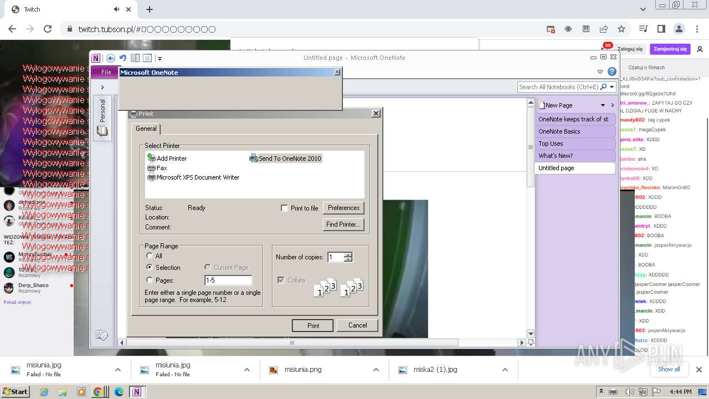Open options for miska2 (1).jpg download
709x399 pixels.
pos(505,370)
